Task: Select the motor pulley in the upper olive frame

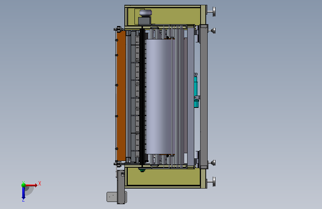Action: (146, 13)
